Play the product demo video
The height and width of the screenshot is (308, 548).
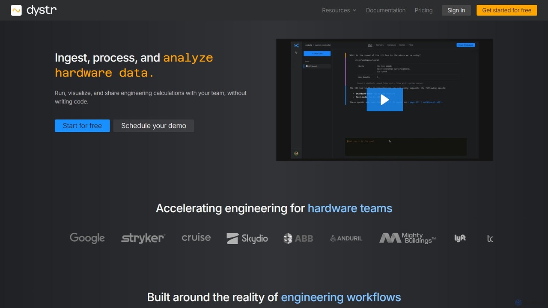384,100
